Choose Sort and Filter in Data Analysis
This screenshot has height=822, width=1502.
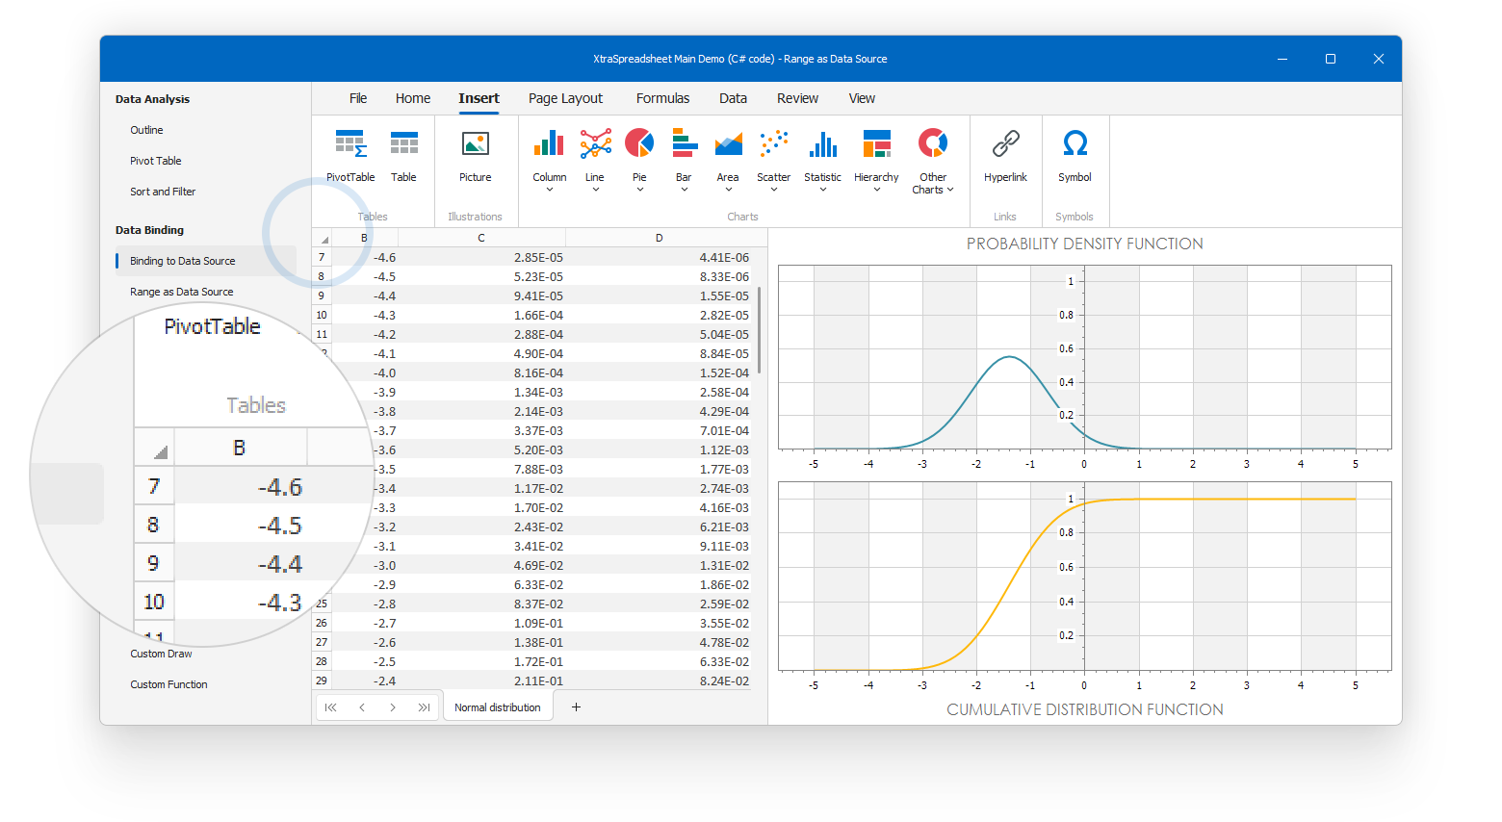163,192
